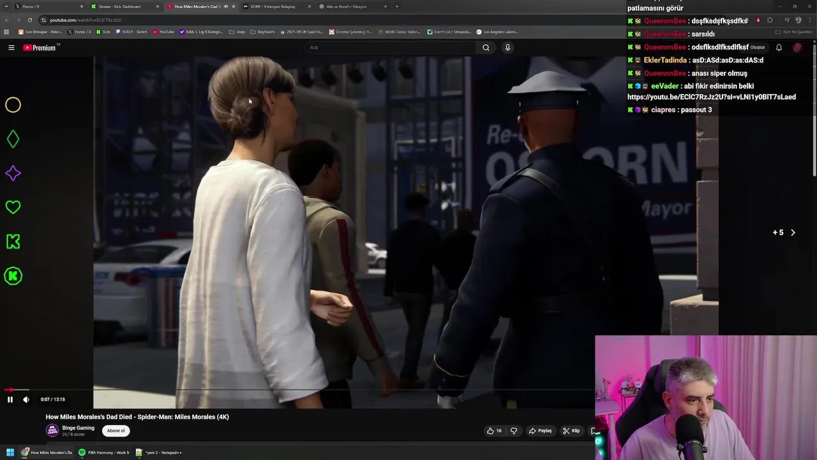Click the green diamond overlay icon
817x460 pixels.
point(13,139)
